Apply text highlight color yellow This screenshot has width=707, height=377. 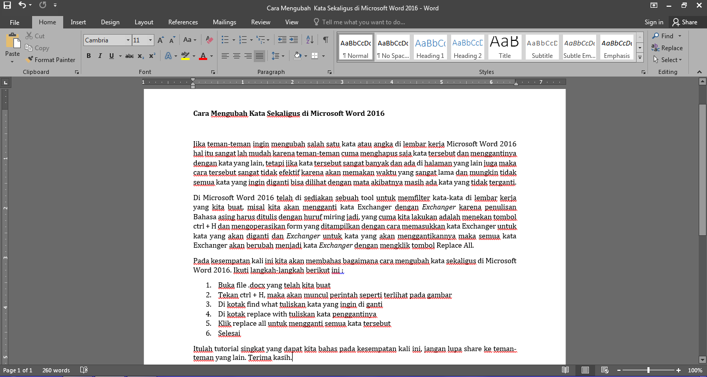(185, 56)
